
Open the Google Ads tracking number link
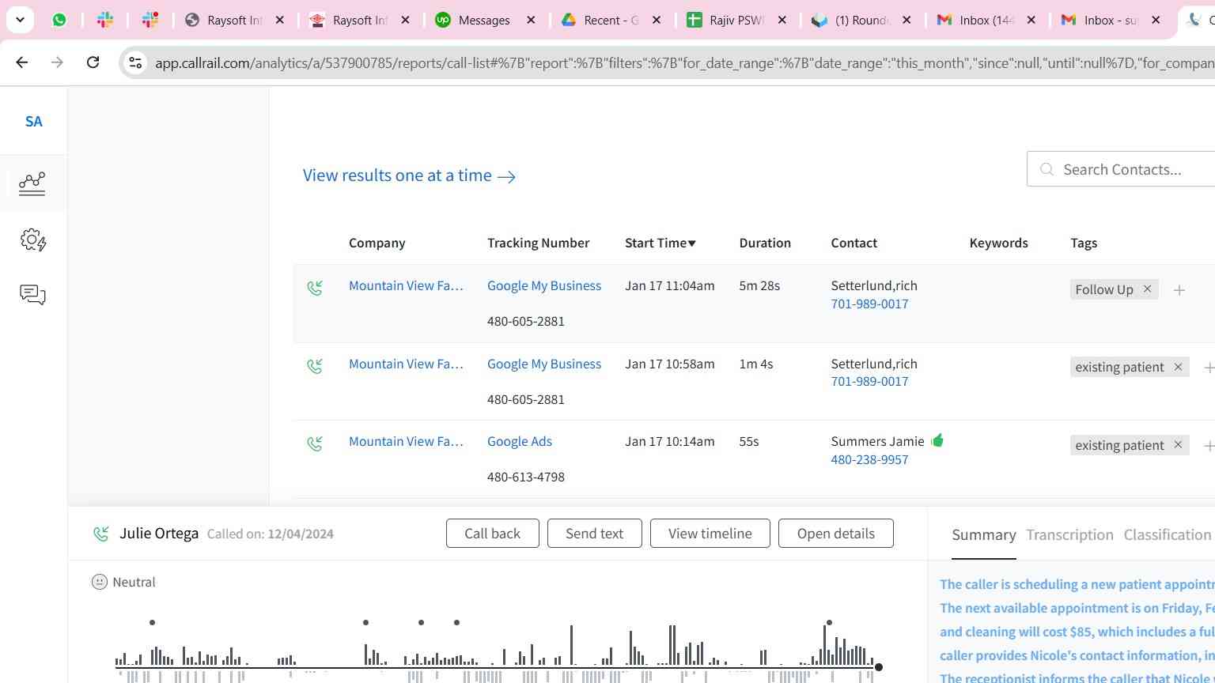(520, 441)
